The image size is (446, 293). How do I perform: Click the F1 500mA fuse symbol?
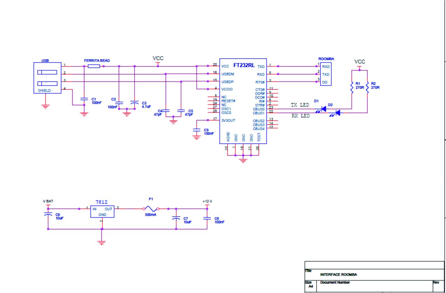pos(151,209)
